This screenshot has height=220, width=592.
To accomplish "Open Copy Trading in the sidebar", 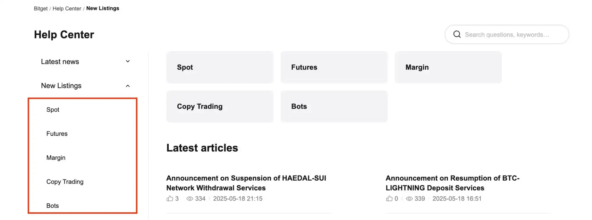I will click(65, 182).
